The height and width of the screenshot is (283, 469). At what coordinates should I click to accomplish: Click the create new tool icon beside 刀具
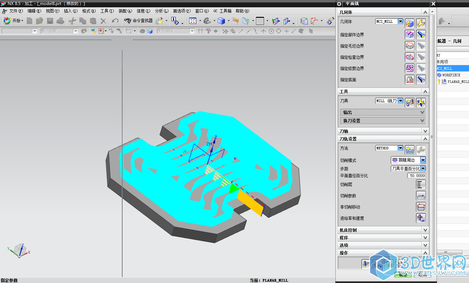[410, 102]
